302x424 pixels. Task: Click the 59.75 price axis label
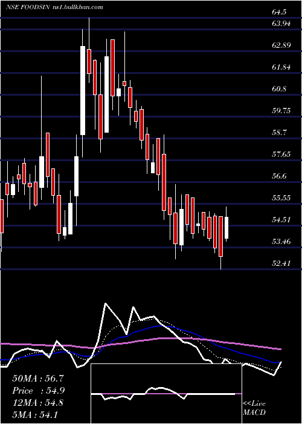[281, 111]
